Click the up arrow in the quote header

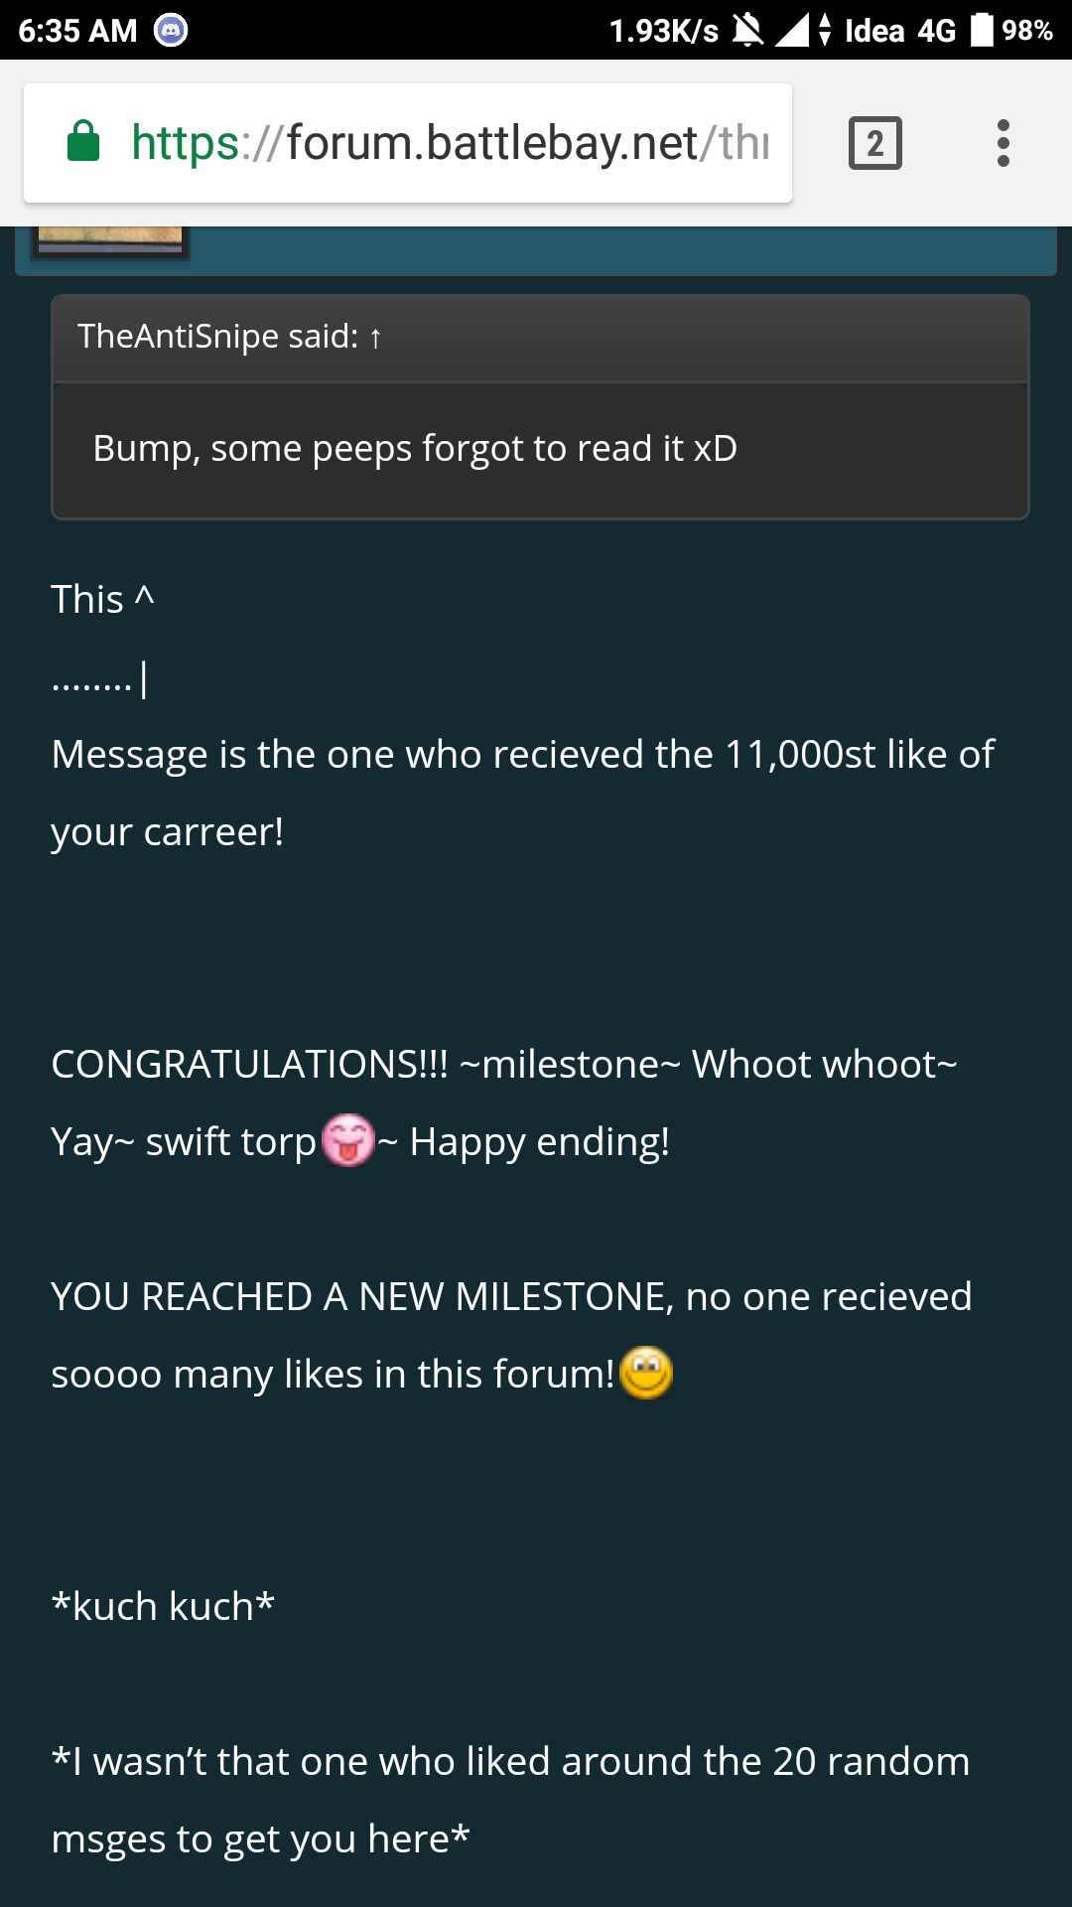click(x=375, y=339)
